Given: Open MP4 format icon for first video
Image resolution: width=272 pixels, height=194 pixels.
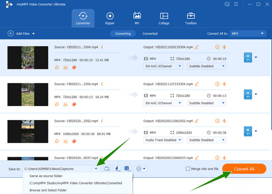Looking at the screenshot, I should (248, 58).
